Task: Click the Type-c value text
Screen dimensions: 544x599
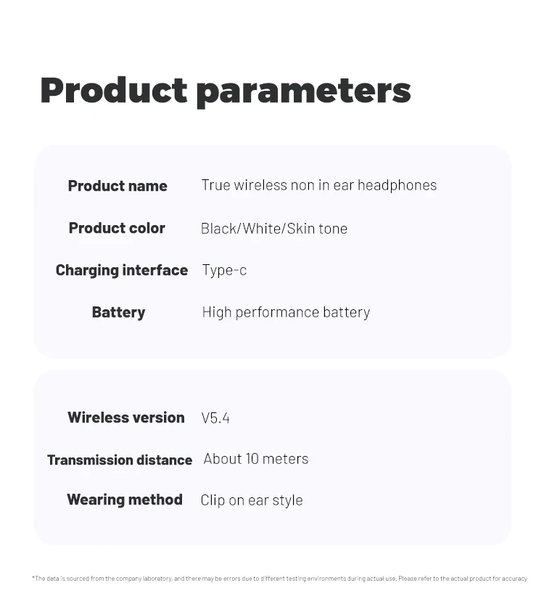Action: pos(224,271)
